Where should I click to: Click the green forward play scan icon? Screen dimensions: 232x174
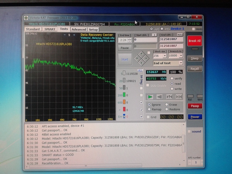coord(150,96)
